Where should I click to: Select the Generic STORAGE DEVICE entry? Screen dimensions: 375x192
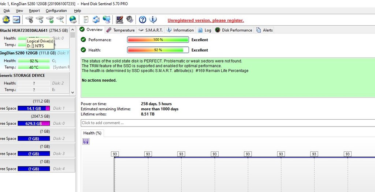point(35,83)
